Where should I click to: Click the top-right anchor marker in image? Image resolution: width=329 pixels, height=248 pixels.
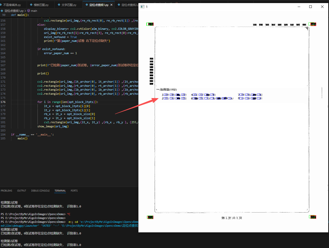point(312,24)
